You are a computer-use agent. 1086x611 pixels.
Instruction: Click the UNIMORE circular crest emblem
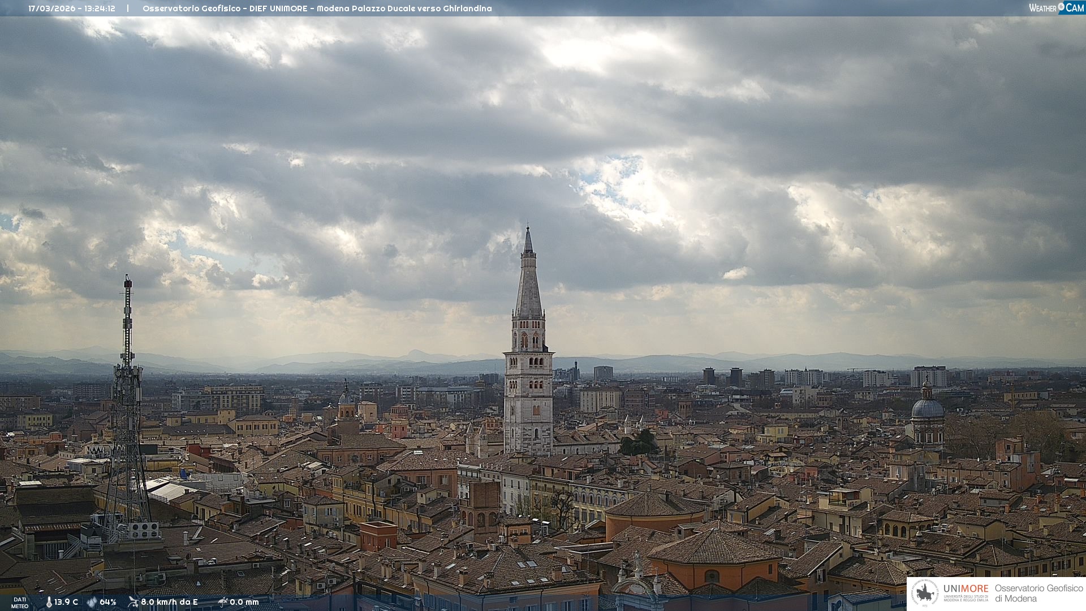click(925, 593)
